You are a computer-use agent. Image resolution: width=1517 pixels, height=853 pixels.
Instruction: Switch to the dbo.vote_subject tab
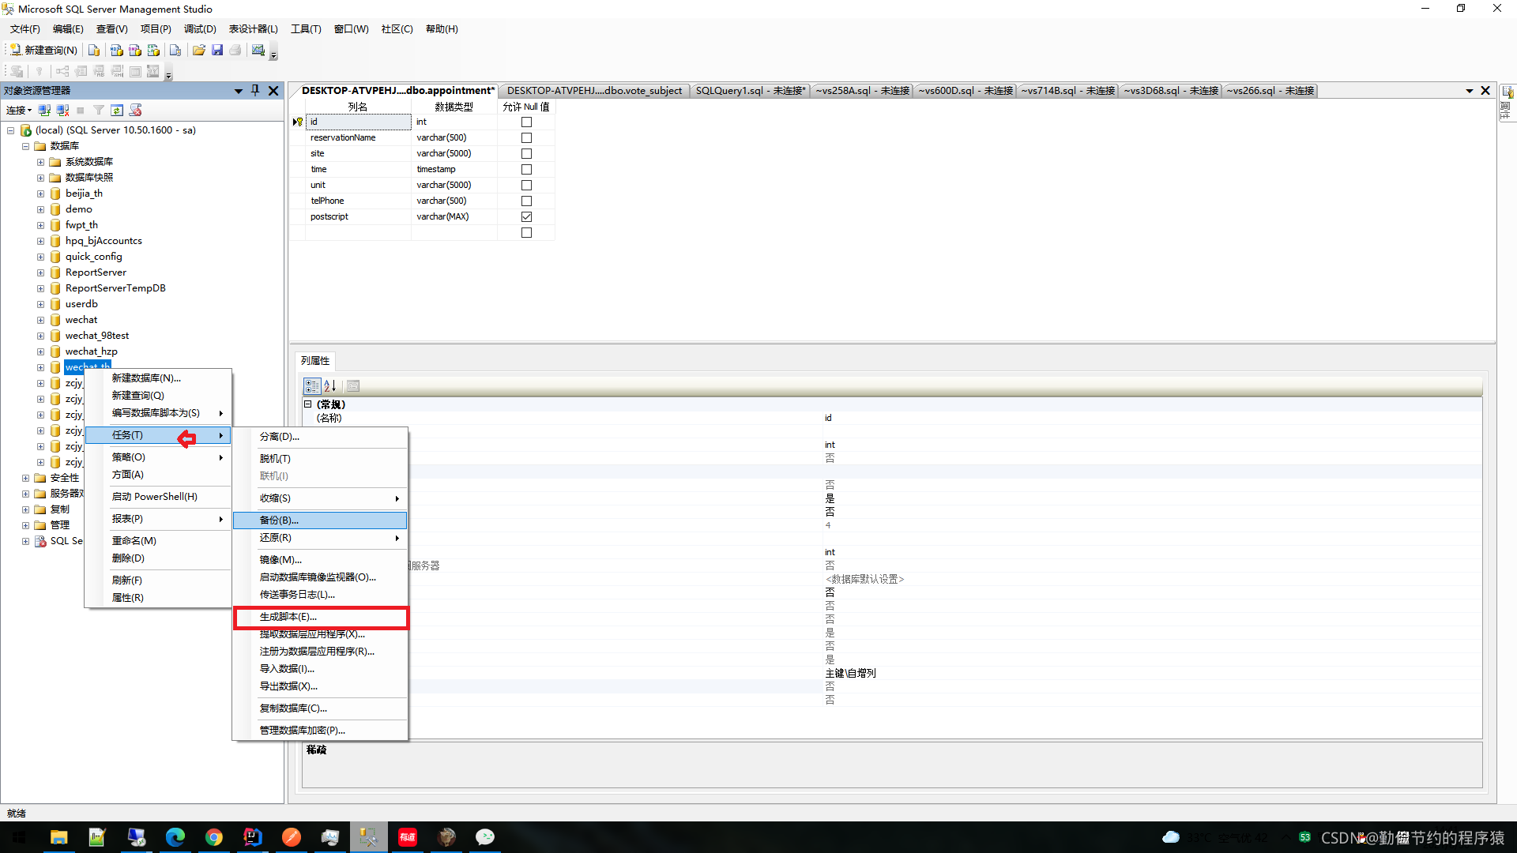point(594,90)
